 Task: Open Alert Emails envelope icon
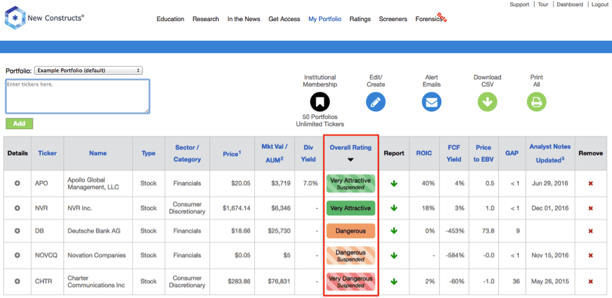pos(431,102)
